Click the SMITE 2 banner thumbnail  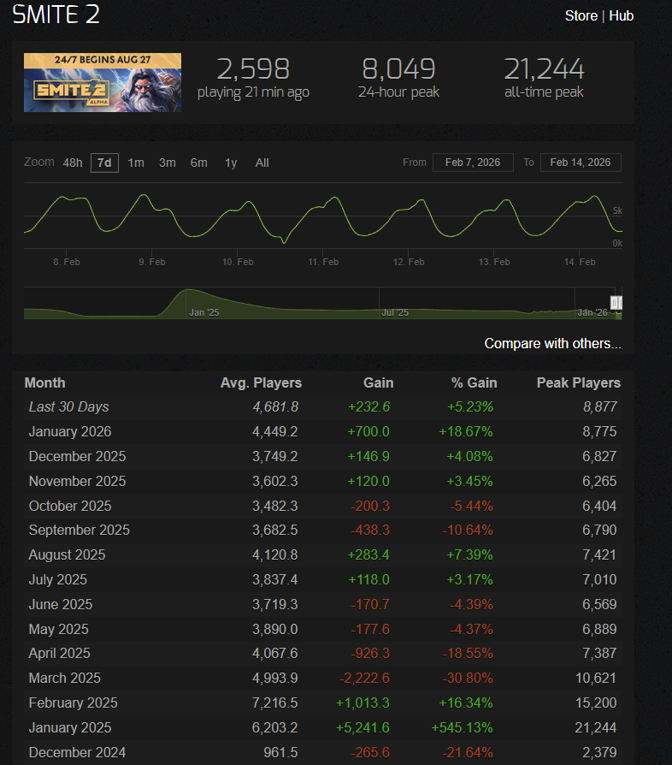[103, 82]
